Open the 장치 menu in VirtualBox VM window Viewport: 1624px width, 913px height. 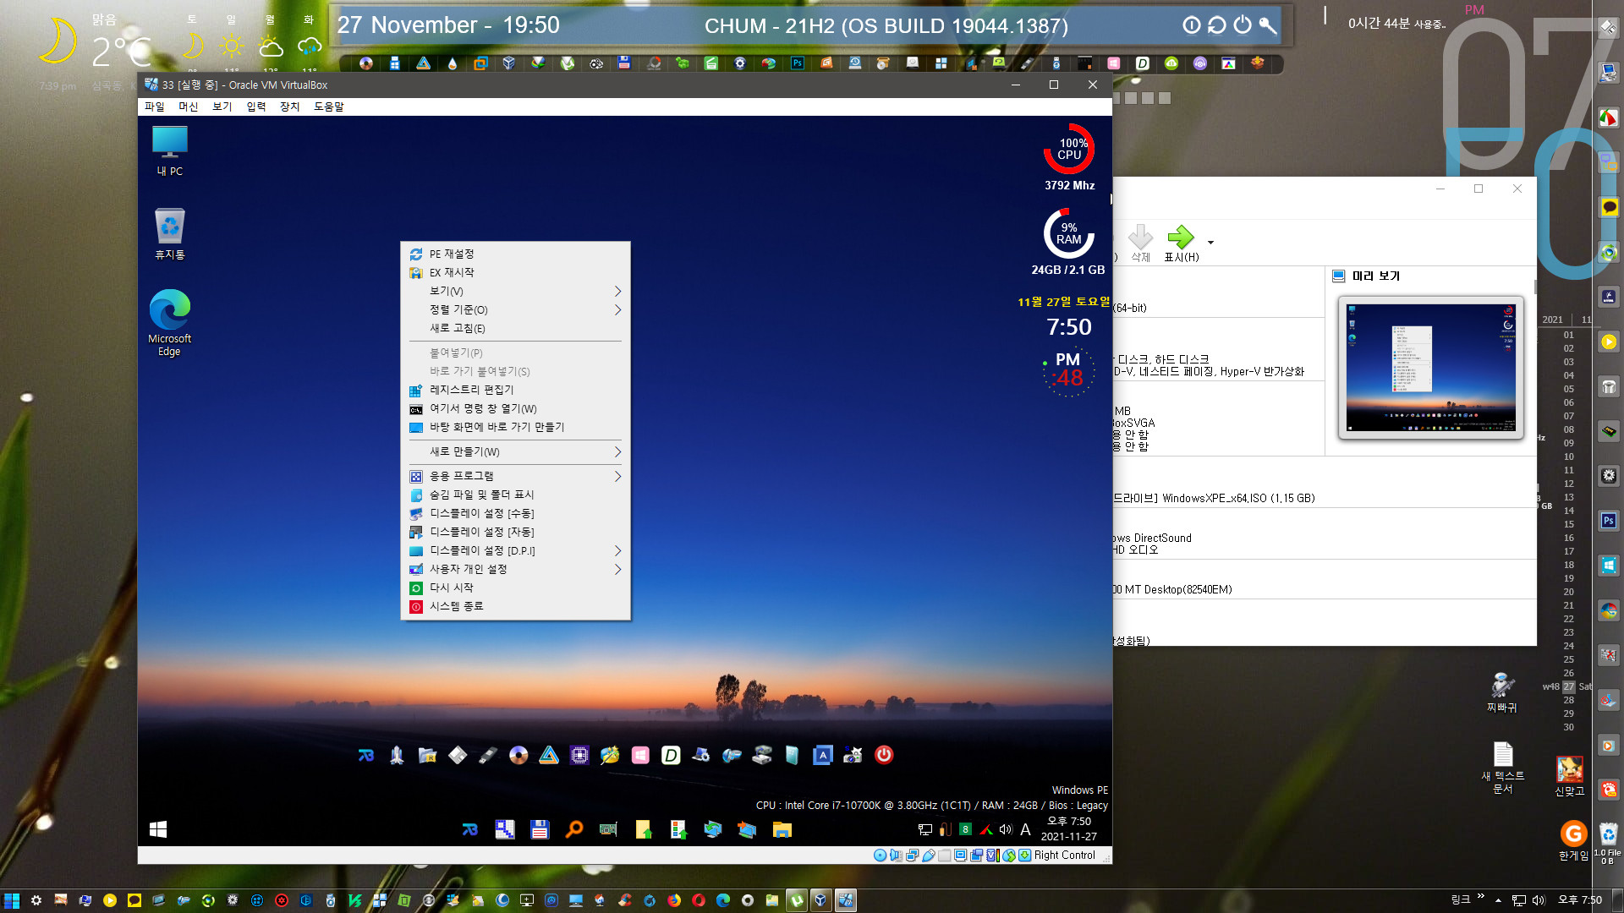(x=289, y=107)
